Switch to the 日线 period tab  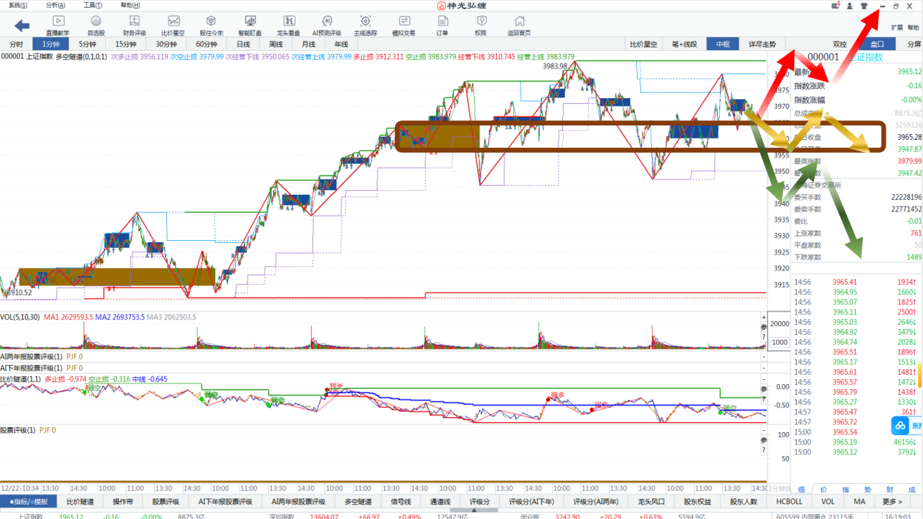point(244,44)
